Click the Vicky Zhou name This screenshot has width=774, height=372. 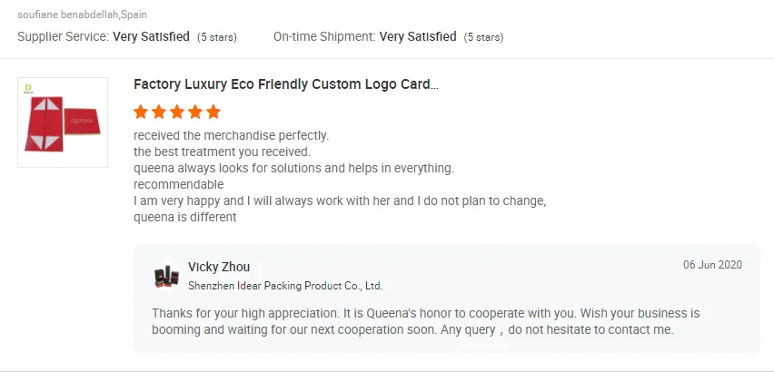tap(219, 267)
